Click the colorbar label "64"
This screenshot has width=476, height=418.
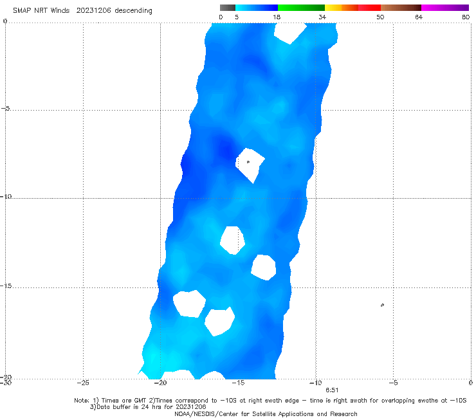point(419,17)
